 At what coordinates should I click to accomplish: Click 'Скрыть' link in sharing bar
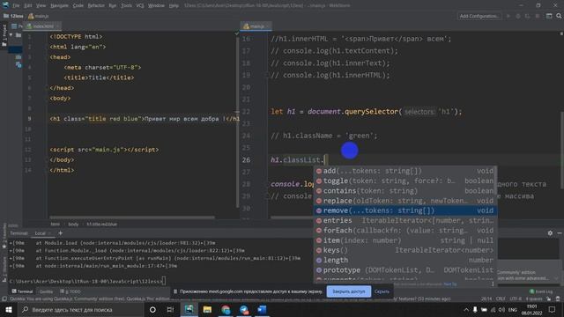click(x=382, y=291)
